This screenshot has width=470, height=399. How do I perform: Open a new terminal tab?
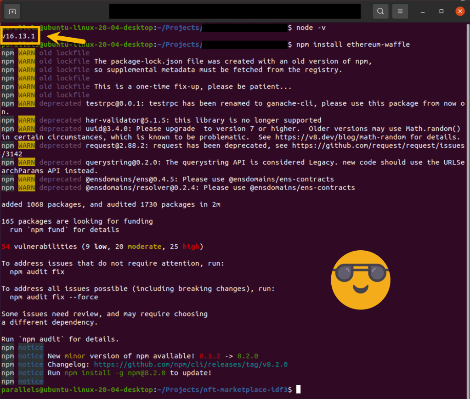[x=12, y=11]
